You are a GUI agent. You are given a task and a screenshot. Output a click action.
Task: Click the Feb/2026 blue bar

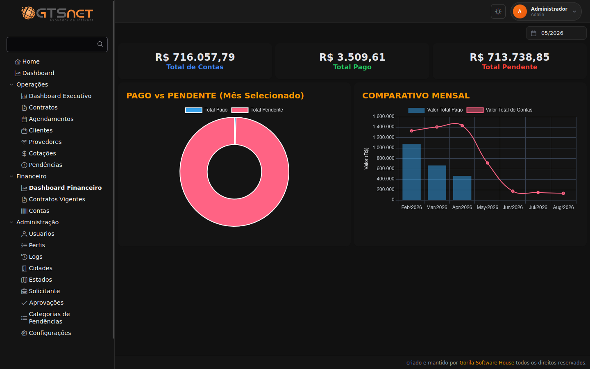click(411, 172)
